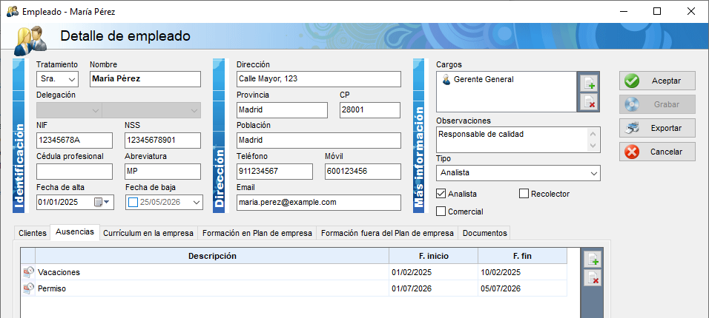The width and height of the screenshot is (709, 318).
Task: Open Formación fuera del Plan de empresa tab
Action: 387,233
